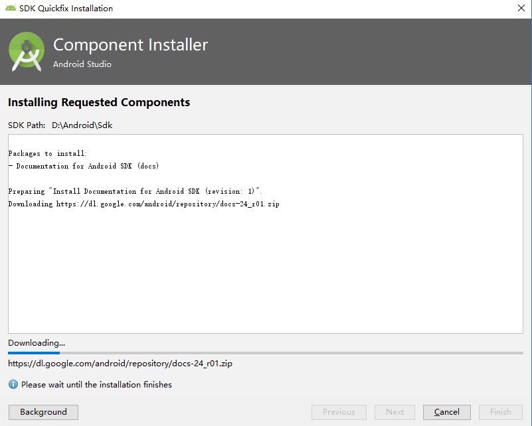Image resolution: width=532 pixels, height=426 pixels.
Task: Click the SDK path value D:\Android\Sdk
Action: tap(82, 125)
